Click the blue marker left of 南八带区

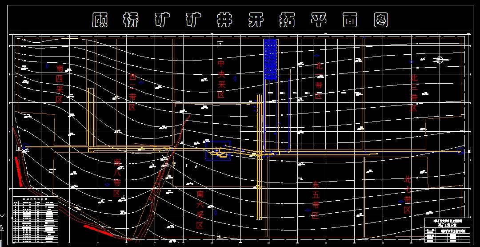[107, 185]
